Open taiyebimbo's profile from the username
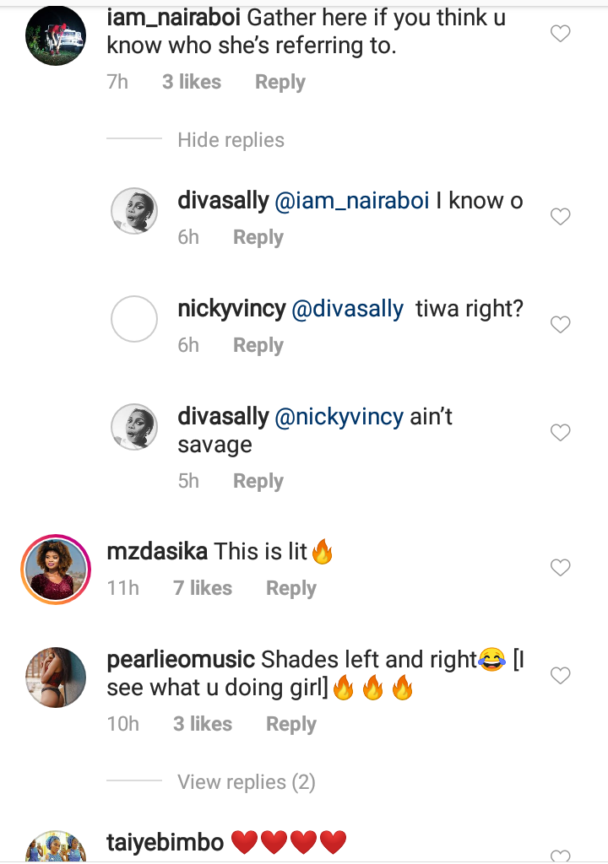This screenshot has width=608, height=864. tap(166, 842)
